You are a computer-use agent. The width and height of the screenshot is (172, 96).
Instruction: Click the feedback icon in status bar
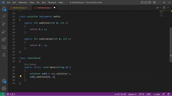[163, 94]
